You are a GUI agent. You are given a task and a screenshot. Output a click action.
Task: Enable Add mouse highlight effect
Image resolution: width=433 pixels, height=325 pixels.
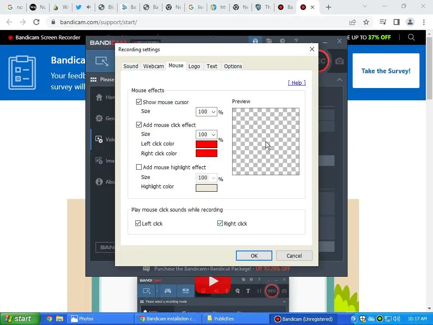coord(139,167)
